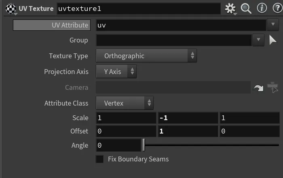Toggle the UV Attribute label button
283x178 pixels.
pyautogui.click(x=52, y=25)
